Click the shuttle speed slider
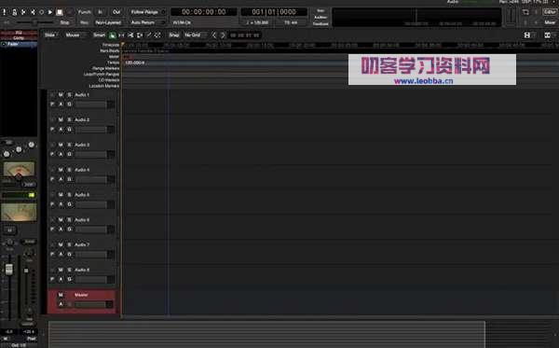This screenshot has width=559, height=348. [34, 22]
